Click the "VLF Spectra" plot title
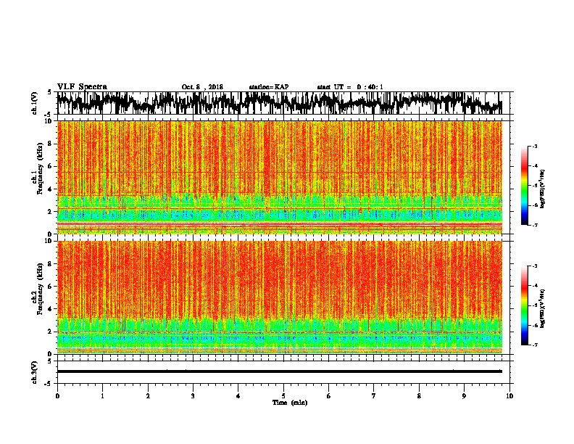Screen dimensions: 574x444 pos(82,87)
